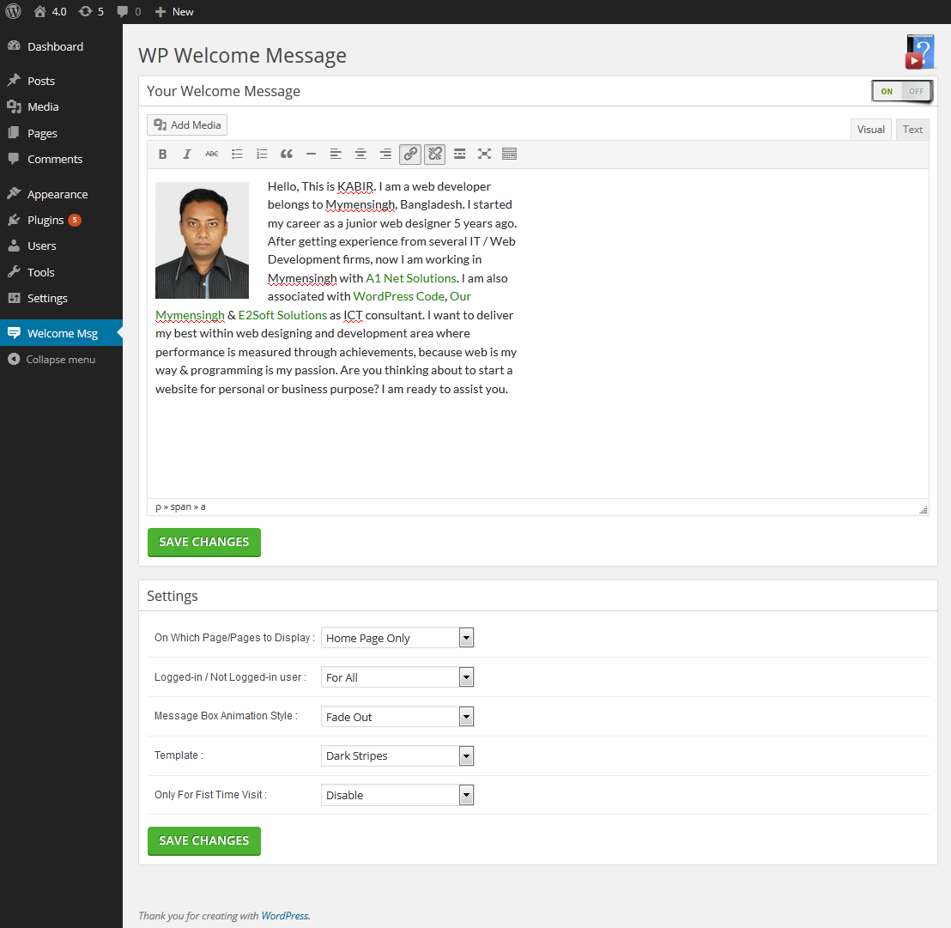The height and width of the screenshot is (928, 951).
Task: Apply italic formatting in editor toolbar
Action: pyautogui.click(x=187, y=154)
